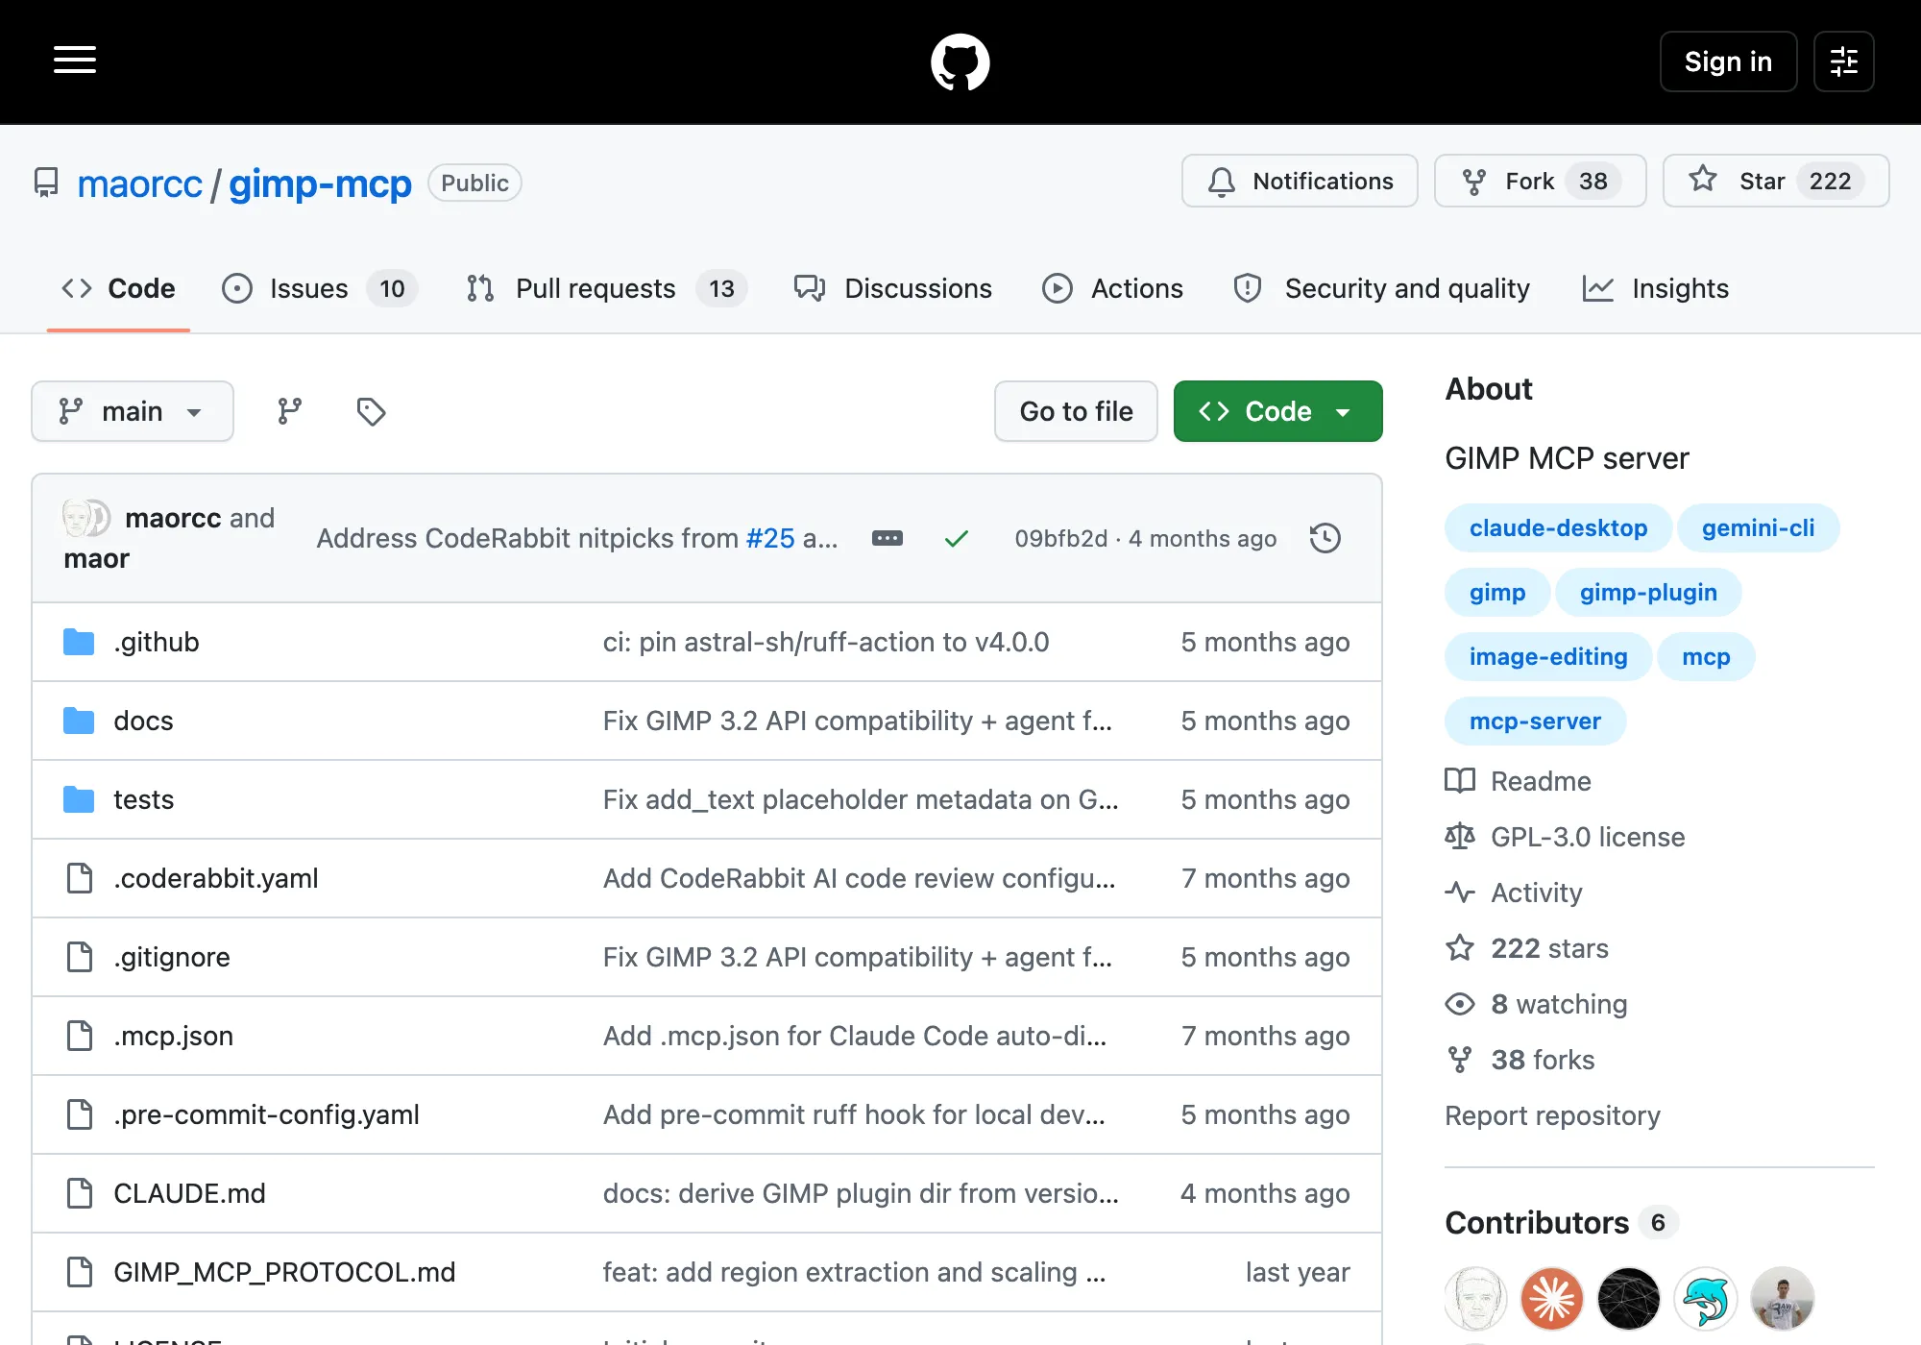1921x1345 pixels.
Task: Select the gimp-plugin topic tag
Action: click(1648, 592)
